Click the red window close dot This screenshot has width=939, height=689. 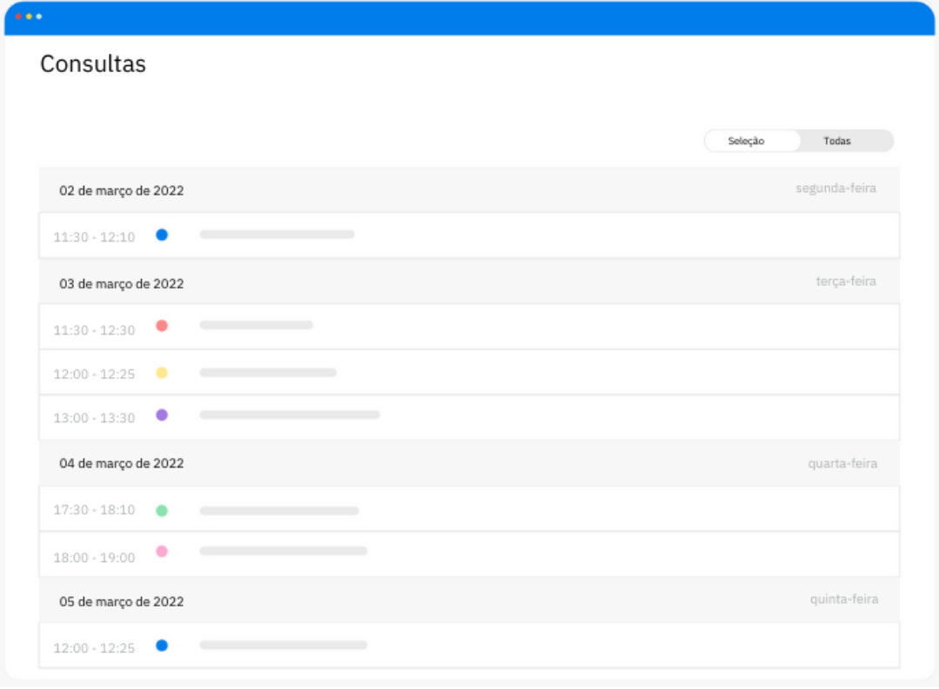18,17
